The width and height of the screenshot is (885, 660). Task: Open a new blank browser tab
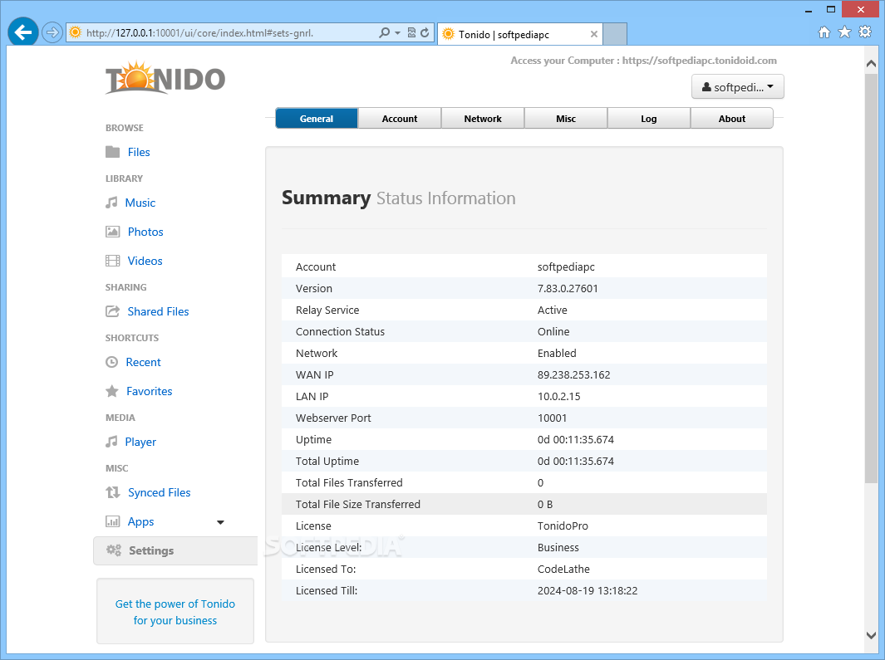(x=615, y=34)
